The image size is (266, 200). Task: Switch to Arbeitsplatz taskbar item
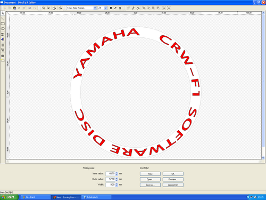pyautogui.click(x=97, y=197)
